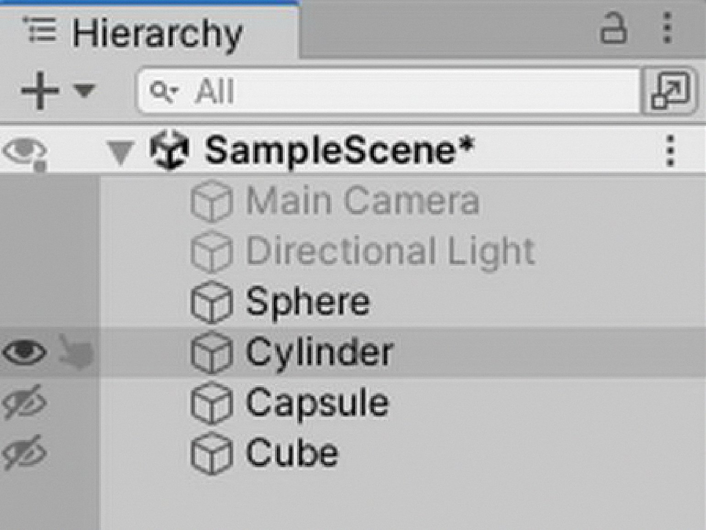Open the Hierarchy panel options menu

click(667, 28)
